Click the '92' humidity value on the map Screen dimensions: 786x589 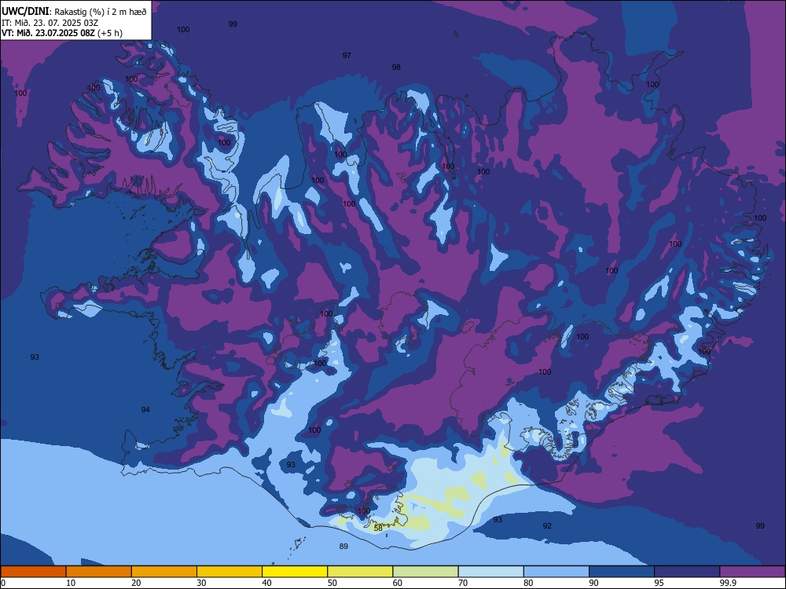[x=547, y=525]
